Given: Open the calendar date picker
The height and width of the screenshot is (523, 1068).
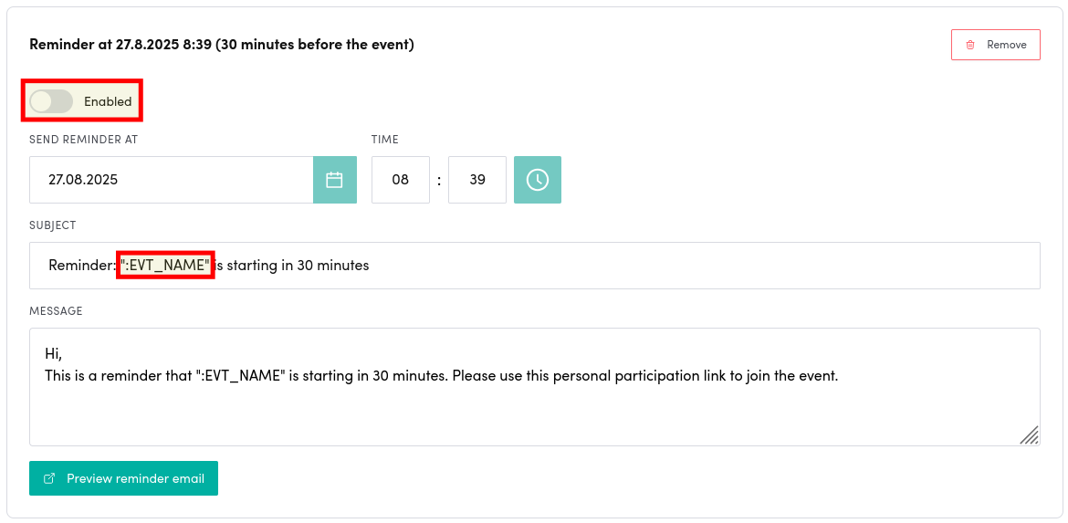Looking at the screenshot, I should pos(335,180).
